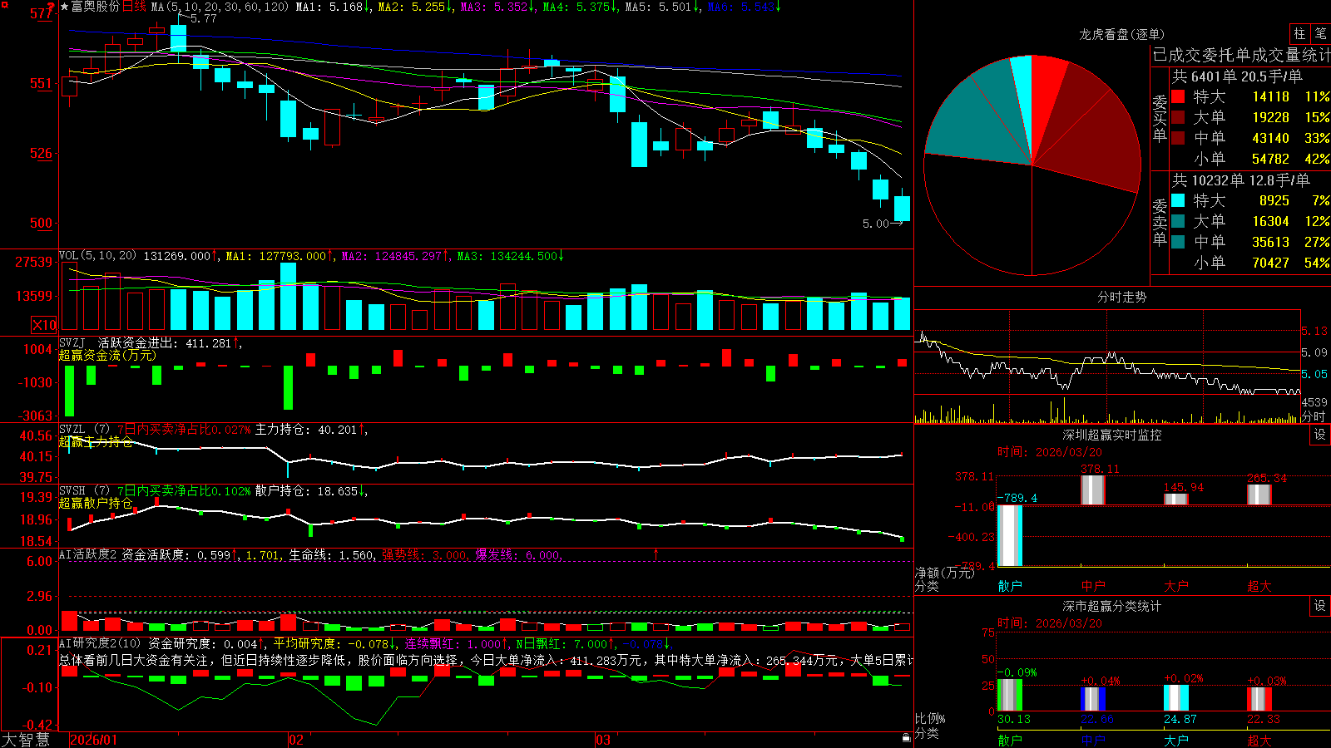The image size is (1331, 748).
Task: Click the 2026/01 date marker on timeline
Action: [93, 740]
